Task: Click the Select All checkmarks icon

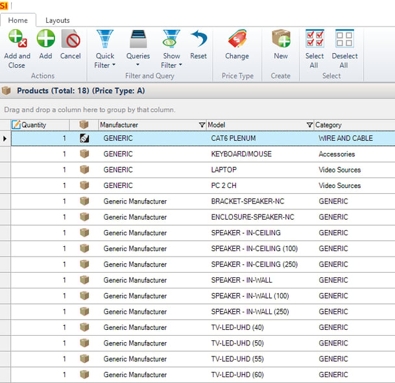Action: point(315,38)
